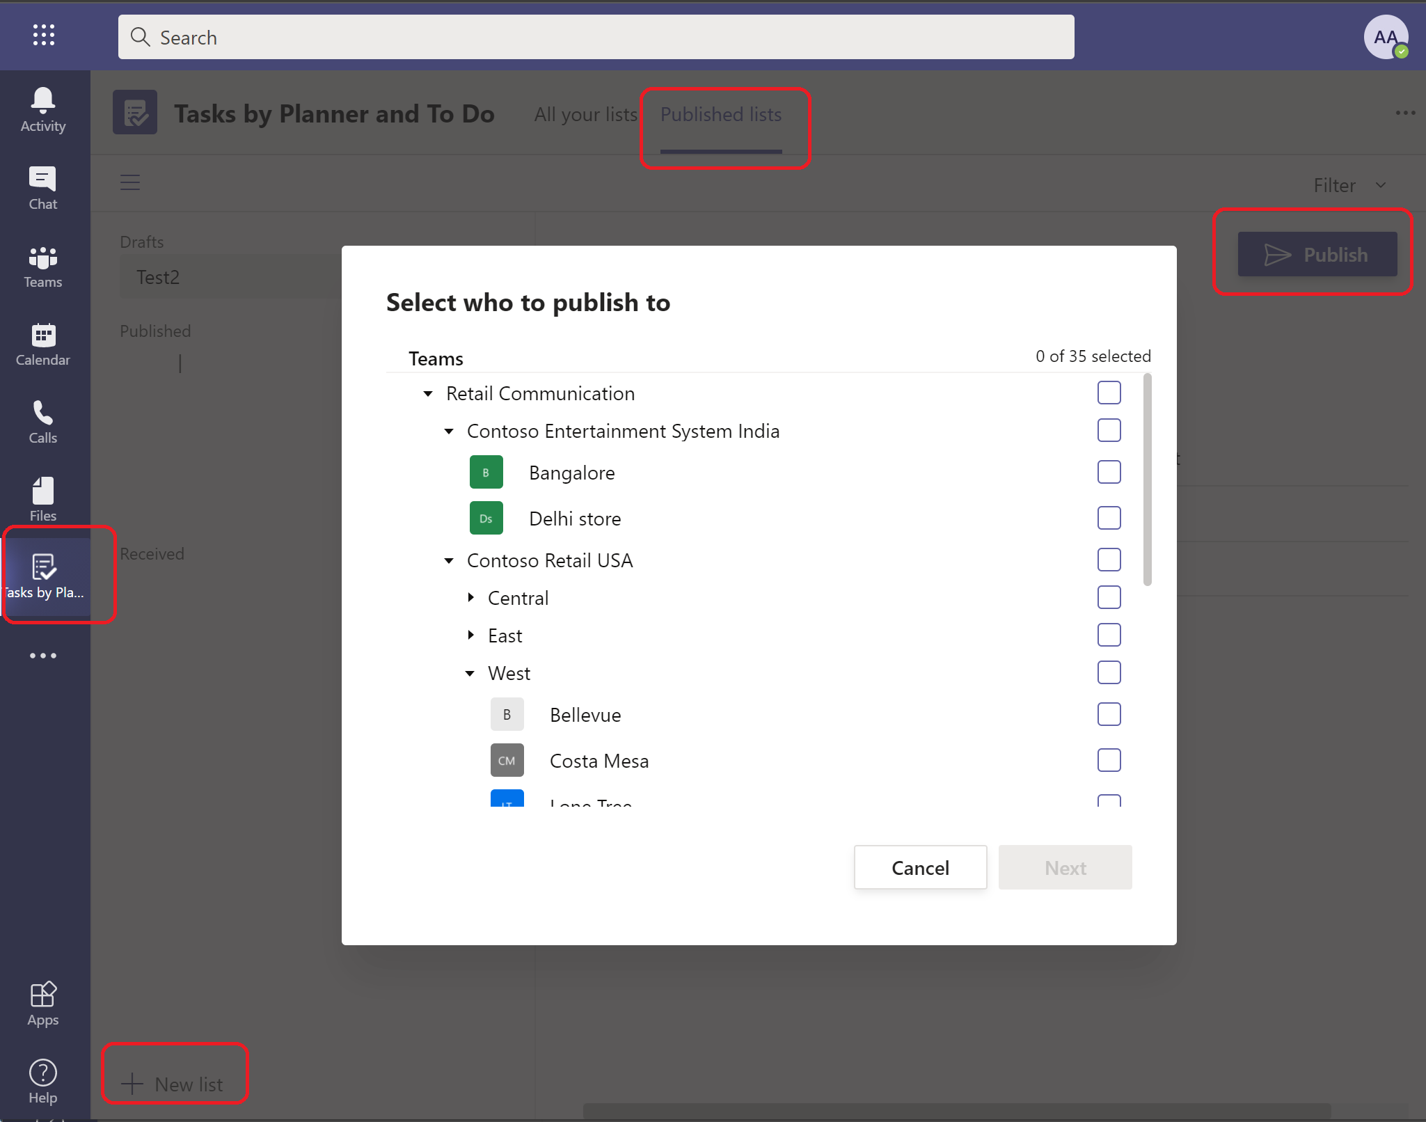
Task: Select the Bangalore team checkbox
Action: (1109, 471)
